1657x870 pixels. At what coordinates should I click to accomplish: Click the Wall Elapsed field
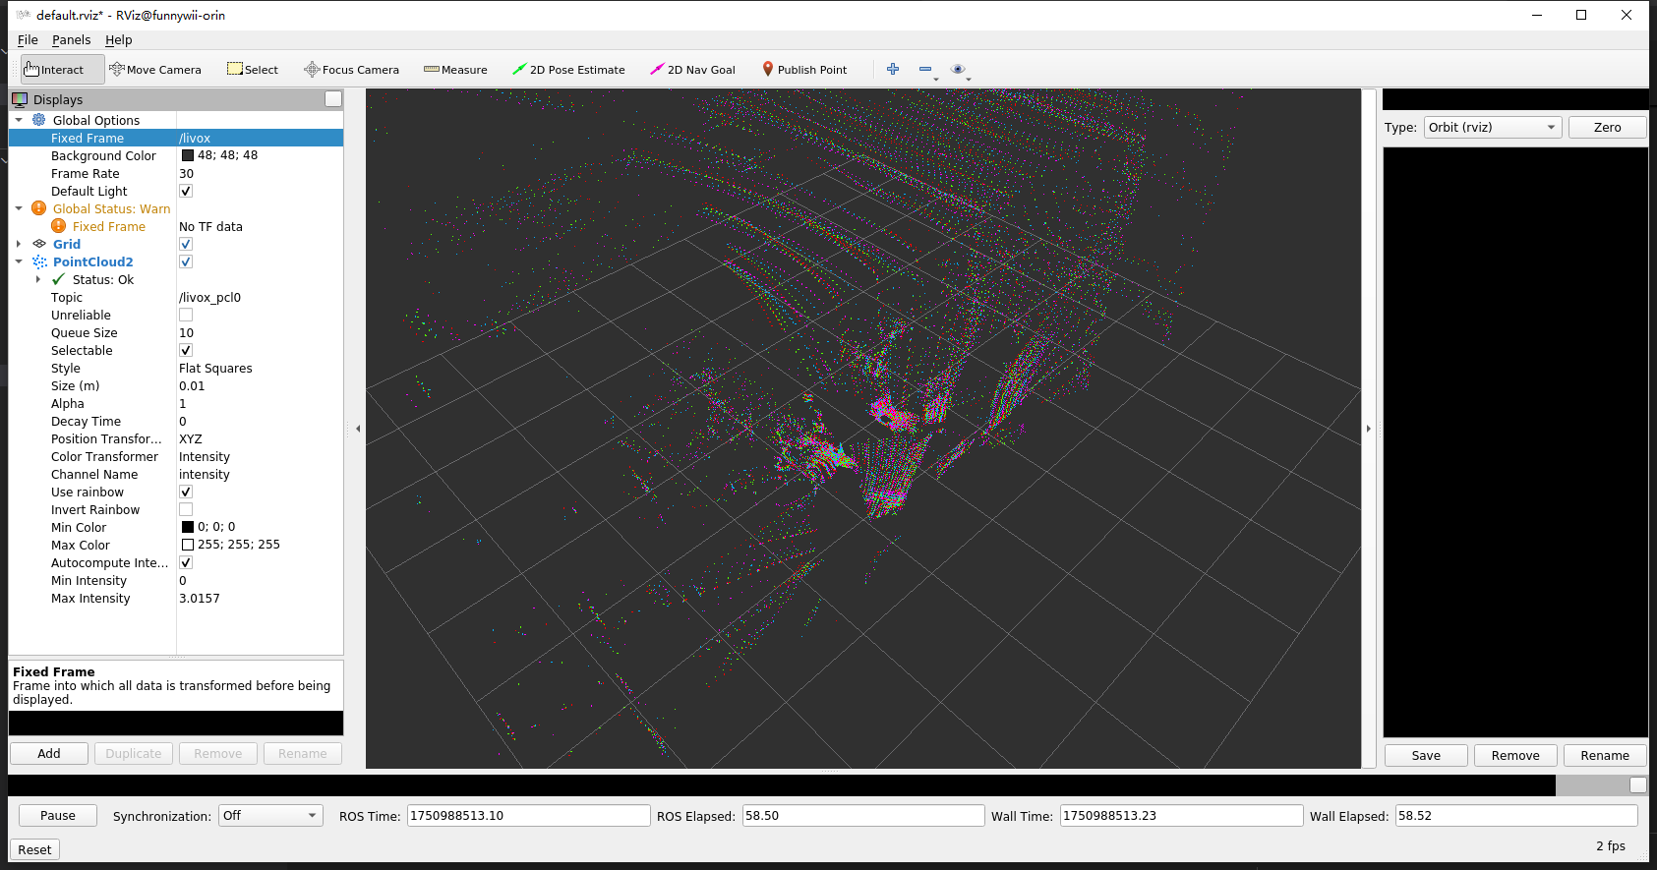point(1516,816)
